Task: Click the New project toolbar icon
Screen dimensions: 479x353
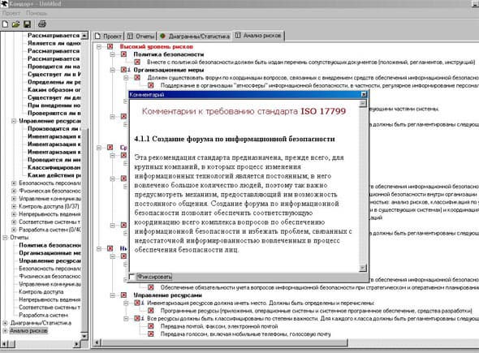Action: coord(5,24)
